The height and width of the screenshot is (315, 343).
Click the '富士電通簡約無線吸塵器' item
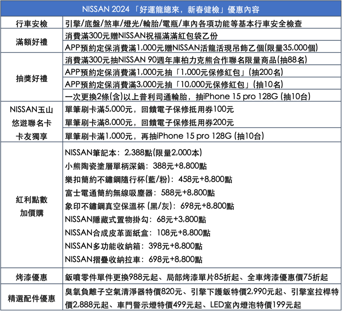140,193
